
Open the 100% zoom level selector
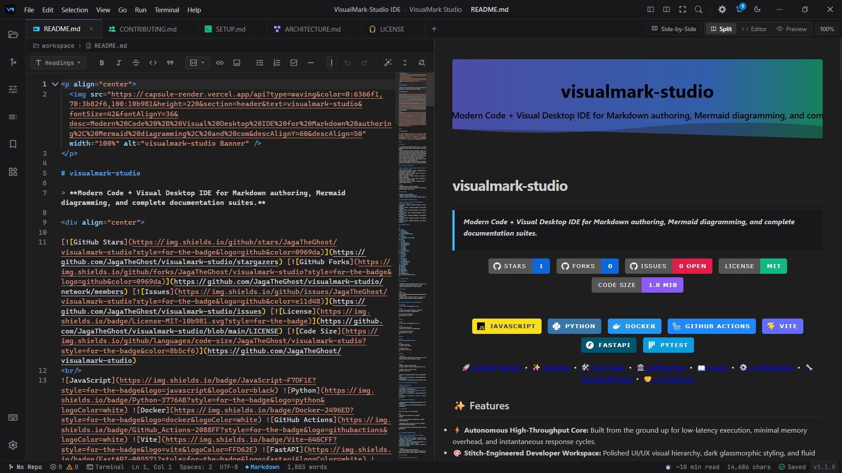827,29
